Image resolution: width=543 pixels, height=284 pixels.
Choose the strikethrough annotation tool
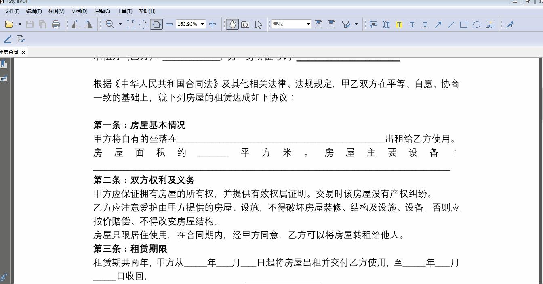(412, 25)
